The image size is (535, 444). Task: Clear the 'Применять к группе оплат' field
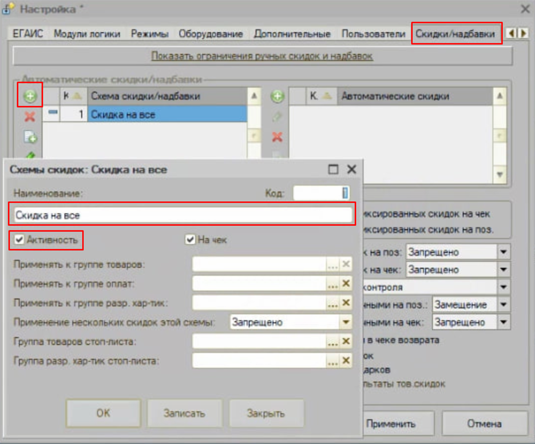(x=346, y=284)
